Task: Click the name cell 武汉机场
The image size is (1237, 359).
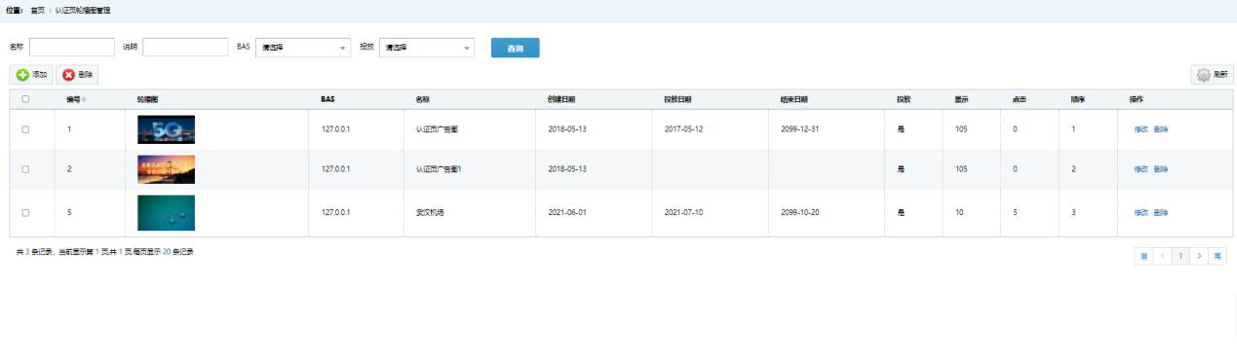Action: pos(430,212)
